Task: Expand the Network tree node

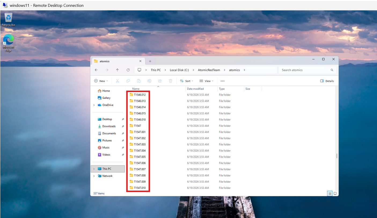Action: click(94, 176)
